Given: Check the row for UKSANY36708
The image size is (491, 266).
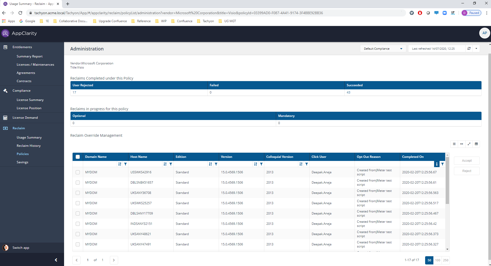Looking at the screenshot, I should (78, 193).
